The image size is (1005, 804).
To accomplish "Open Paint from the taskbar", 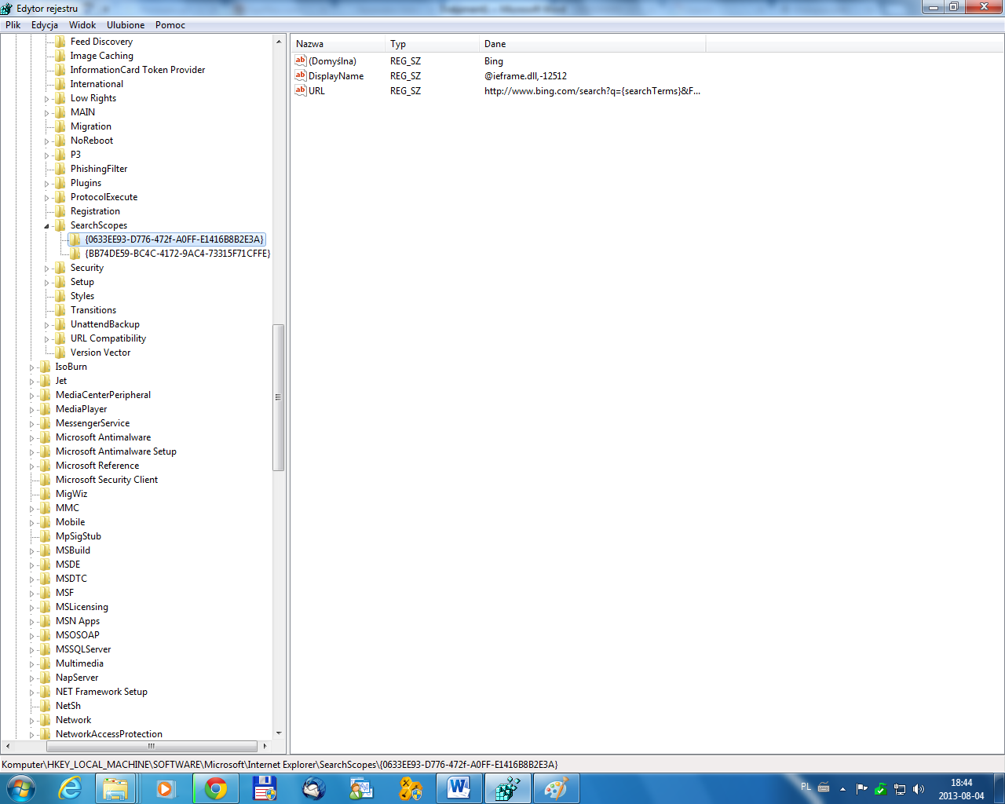I will point(556,788).
